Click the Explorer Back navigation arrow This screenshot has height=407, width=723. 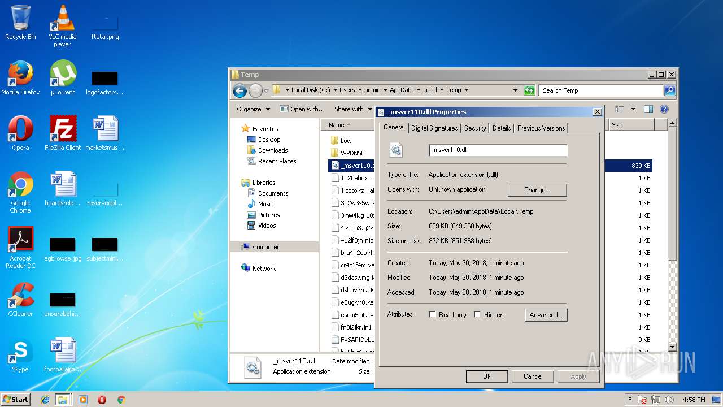[x=239, y=90]
